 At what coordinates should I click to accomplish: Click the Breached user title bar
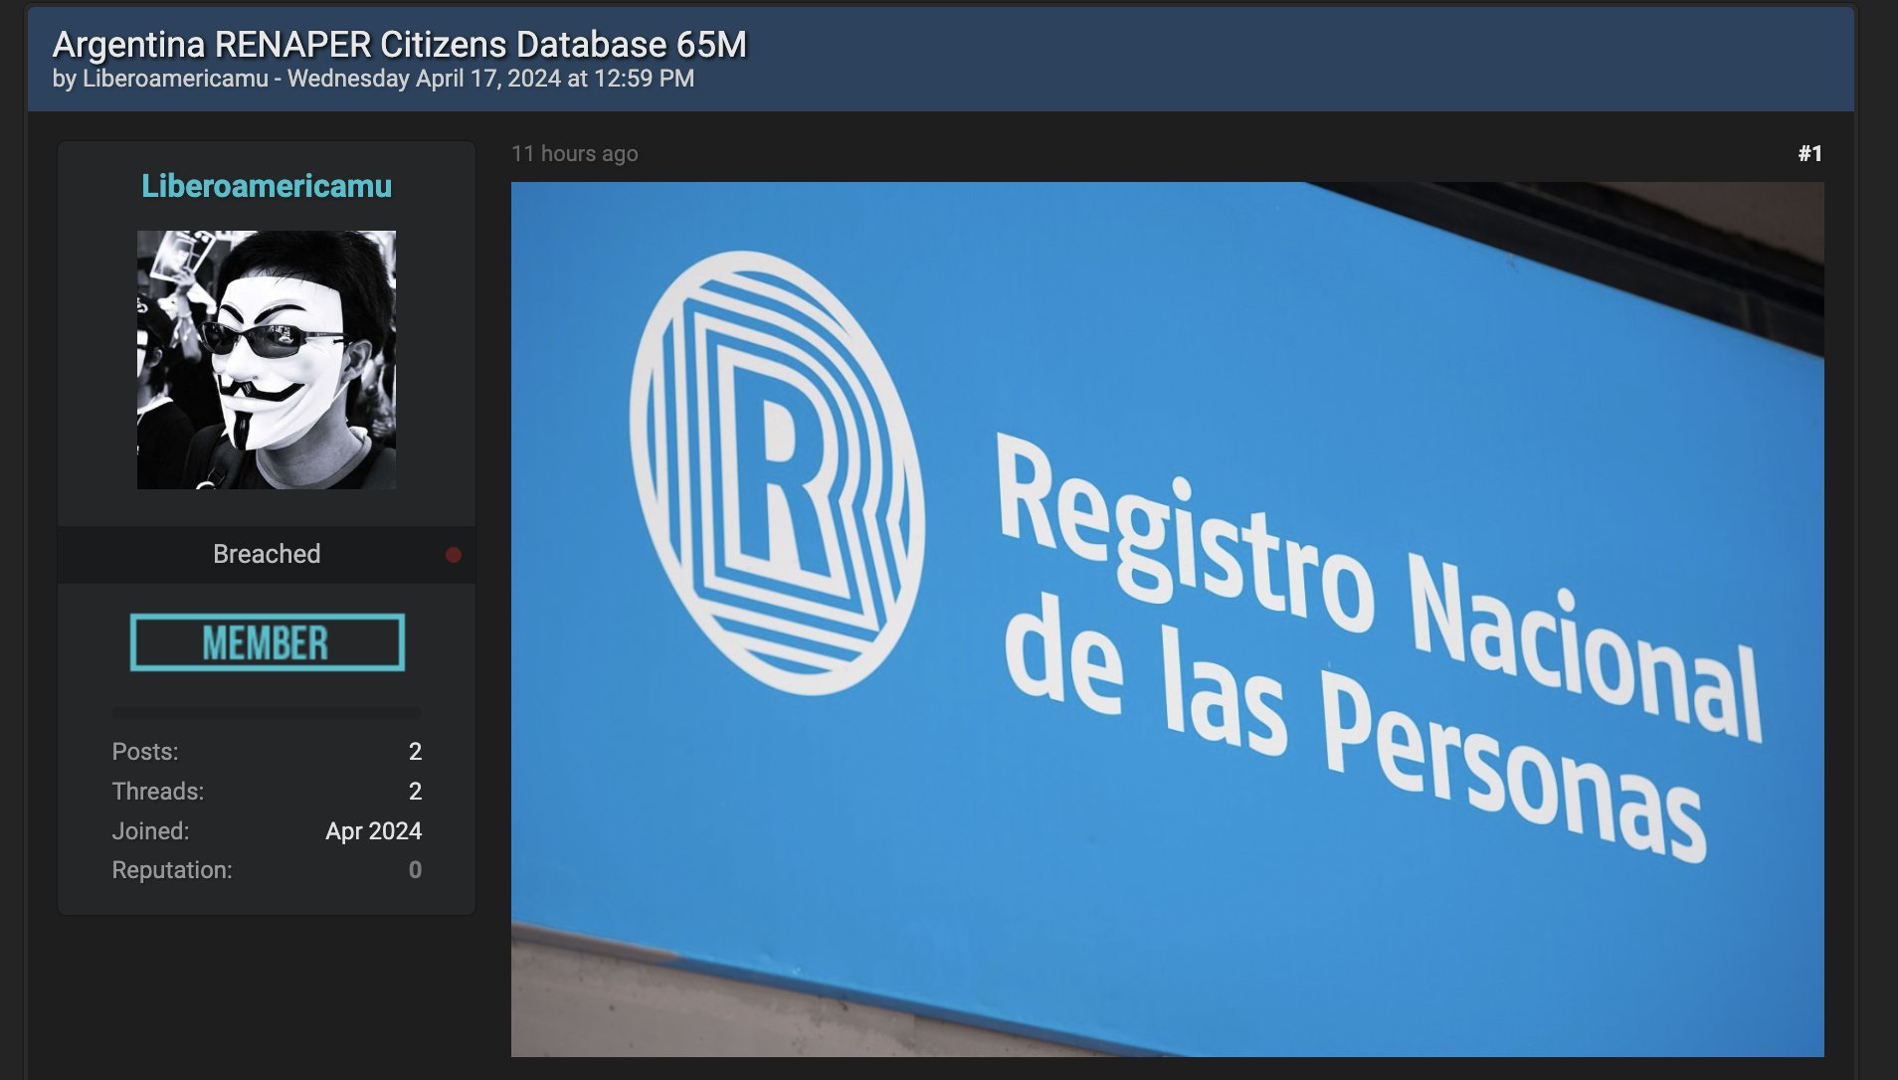click(267, 554)
